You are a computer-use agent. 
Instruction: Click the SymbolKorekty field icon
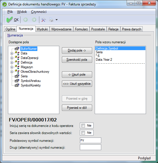[x=17, y=85]
